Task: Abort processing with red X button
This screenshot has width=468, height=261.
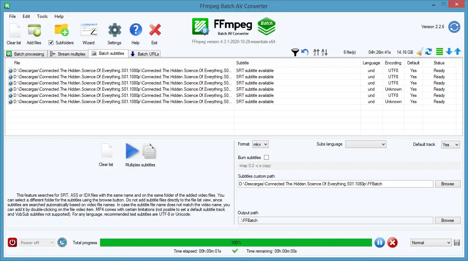Action: point(392,242)
